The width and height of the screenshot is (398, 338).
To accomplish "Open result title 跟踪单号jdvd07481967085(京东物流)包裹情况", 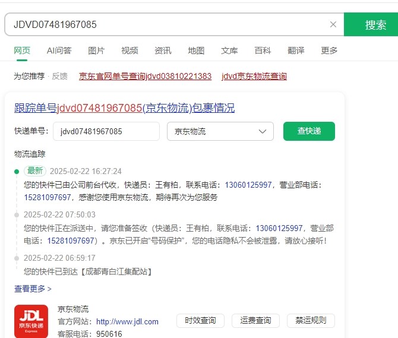I will pyautogui.click(x=124, y=108).
